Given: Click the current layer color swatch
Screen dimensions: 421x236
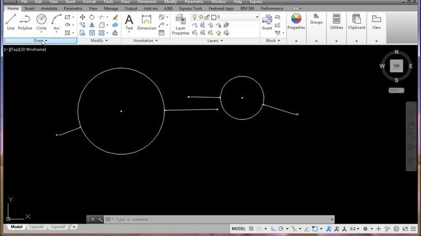Looking at the screenshot, I should (x=214, y=17).
